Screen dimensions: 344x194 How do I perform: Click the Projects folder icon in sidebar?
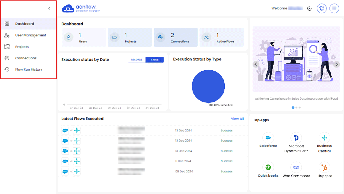coord(7,47)
